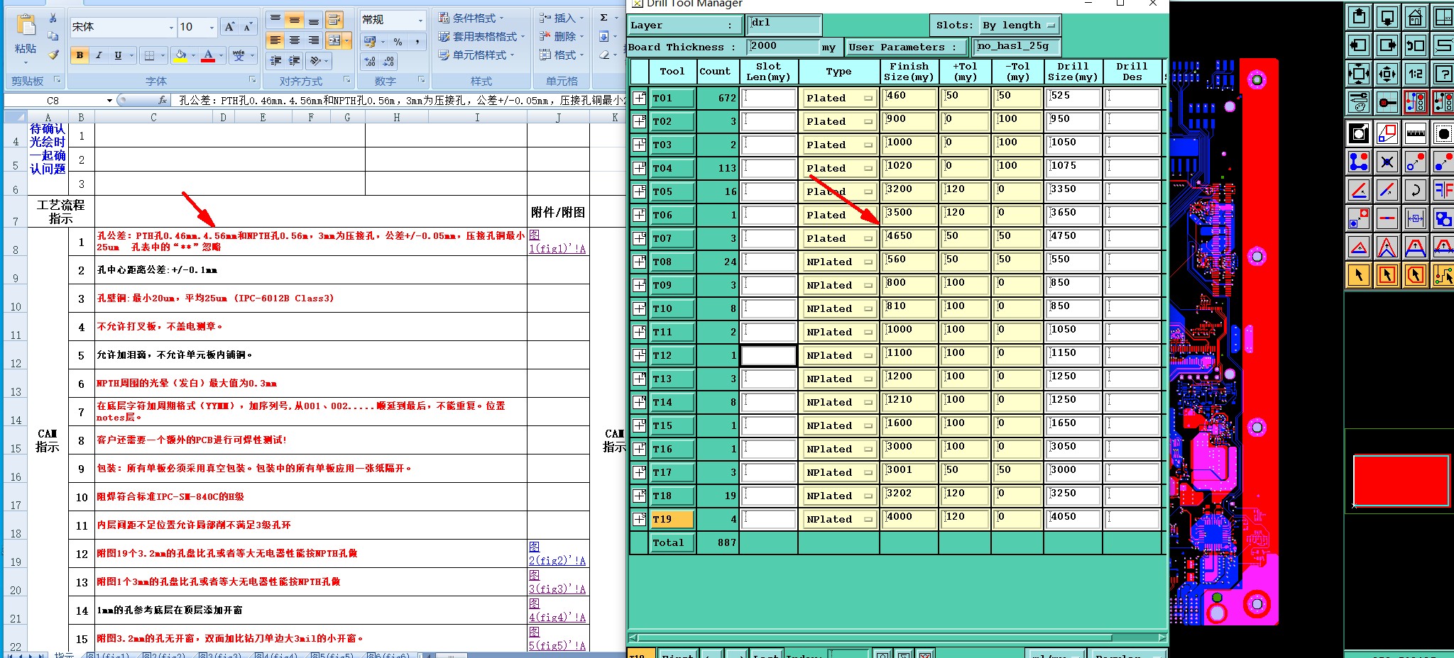Screen dimensions: 1454x658
Task: Click the Drill Tool Manager horizontal scrollbar
Action: pos(897,637)
